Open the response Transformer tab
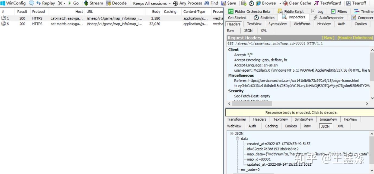 pyautogui.click(x=236, y=119)
